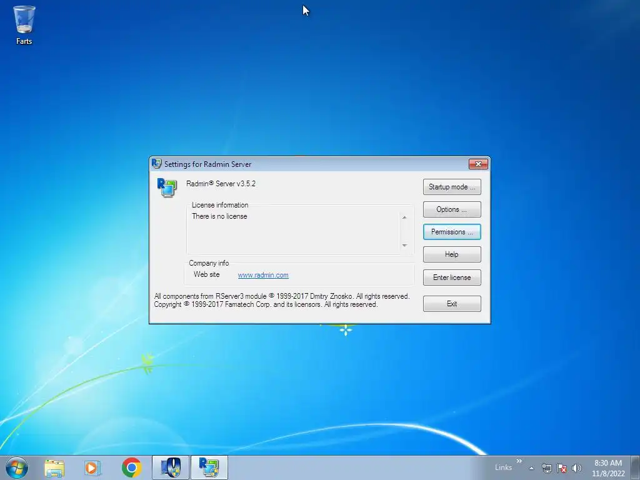The height and width of the screenshot is (480, 640).
Task: Show hidden system tray icons
Action: [531, 468]
